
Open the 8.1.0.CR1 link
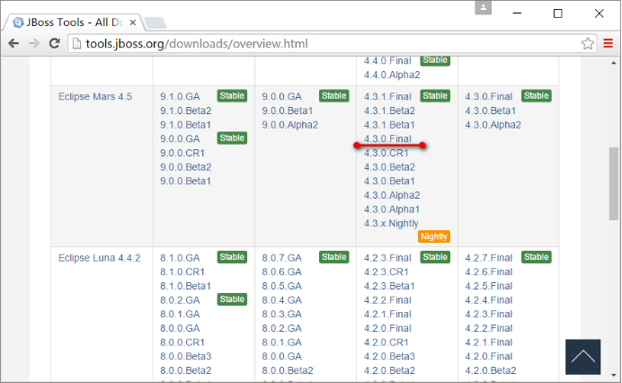pyautogui.click(x=182, y=272)
